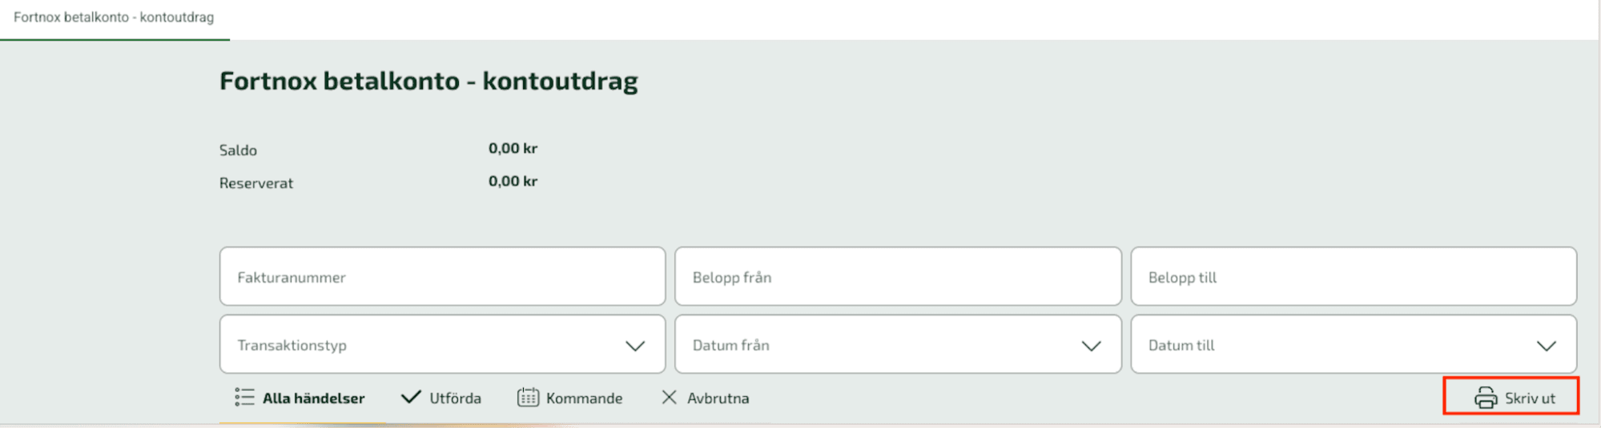Select the Utförda filter label

click(455, 398)
